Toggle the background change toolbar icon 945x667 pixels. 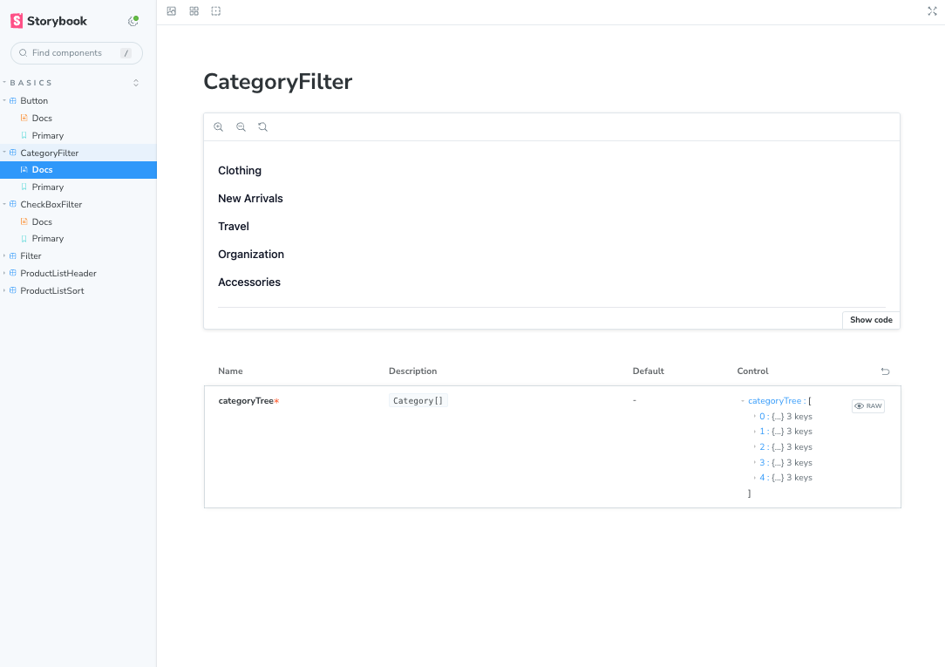pos(172,11)
